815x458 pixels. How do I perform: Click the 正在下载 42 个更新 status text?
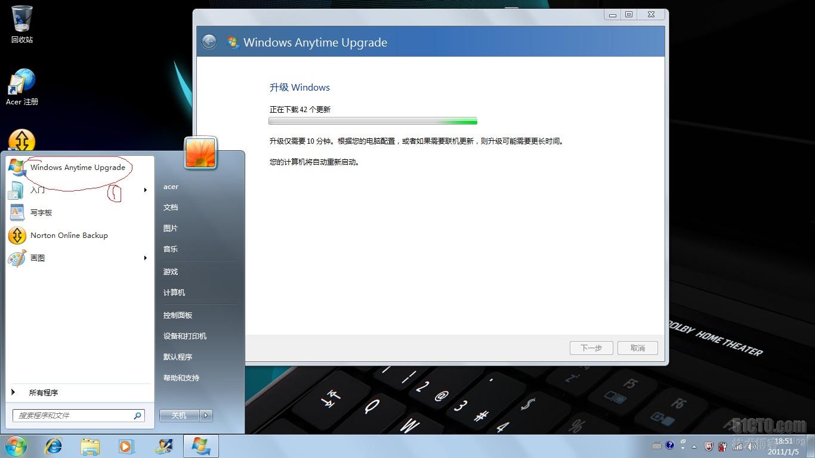300,110
